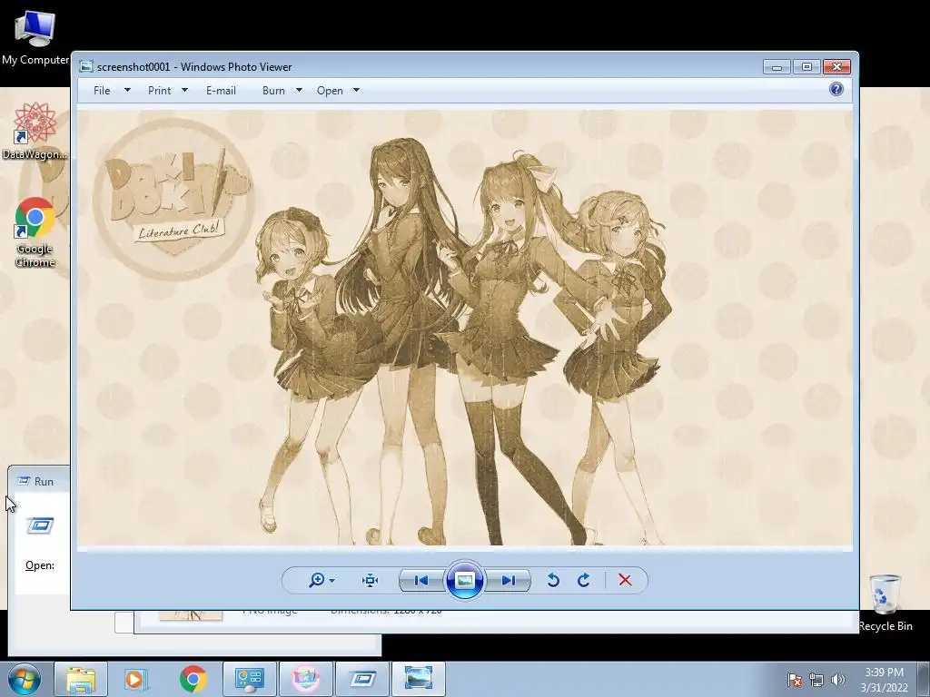Viewport: 930px width, 697px height.
Task: Open the File menu
Action: tap(102, 91)
